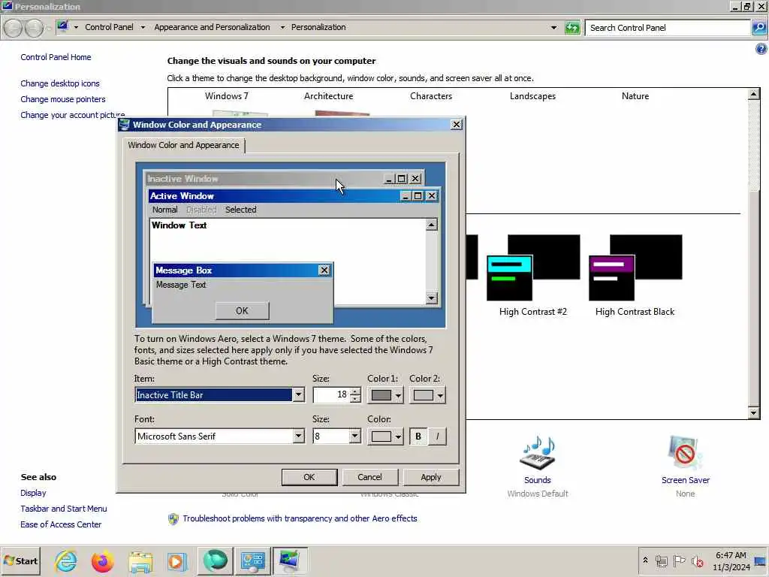This screenshot has width=769, height=577.
Task: Decrease the item Size spinner value
Action: [x=355, y=399]
